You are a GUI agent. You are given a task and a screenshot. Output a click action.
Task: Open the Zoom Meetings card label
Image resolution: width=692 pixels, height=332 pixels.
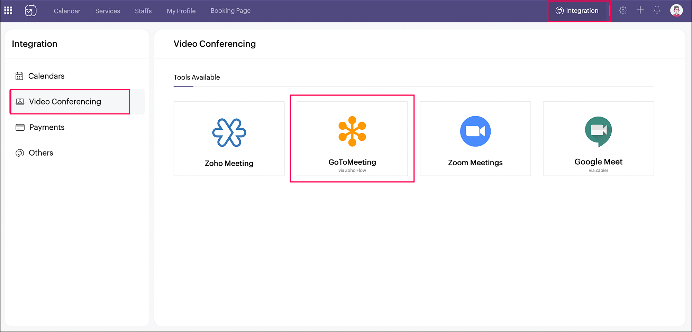pos(475,163)
